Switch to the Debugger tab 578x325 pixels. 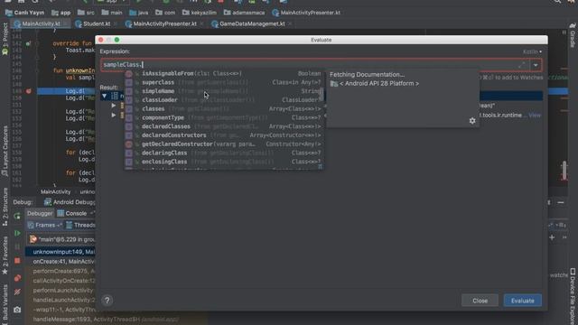pos(40,213)
